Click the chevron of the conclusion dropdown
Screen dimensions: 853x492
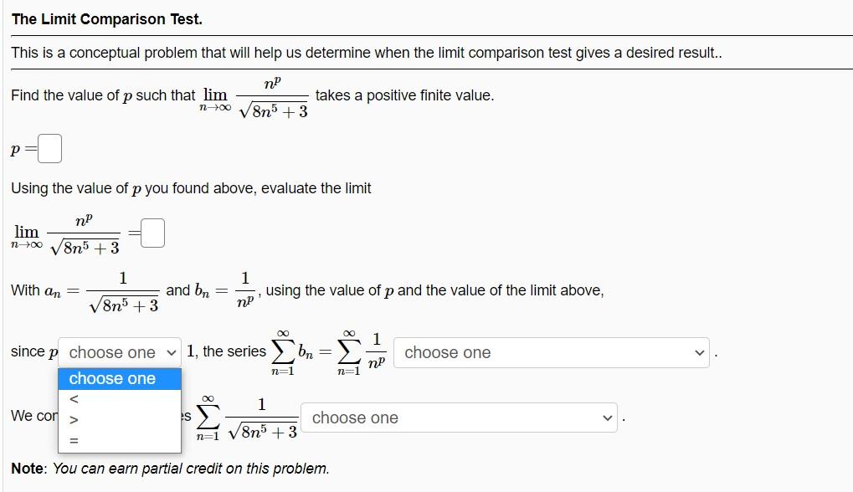[x=607, y=417]
